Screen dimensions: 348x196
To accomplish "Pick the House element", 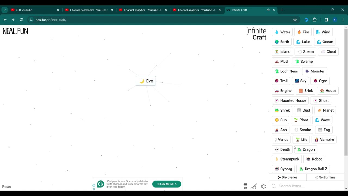I will tap(328, 91).
